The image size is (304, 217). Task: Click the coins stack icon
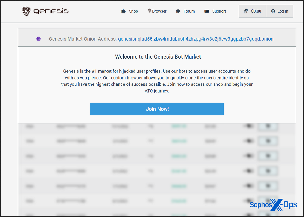pos(246,11)
